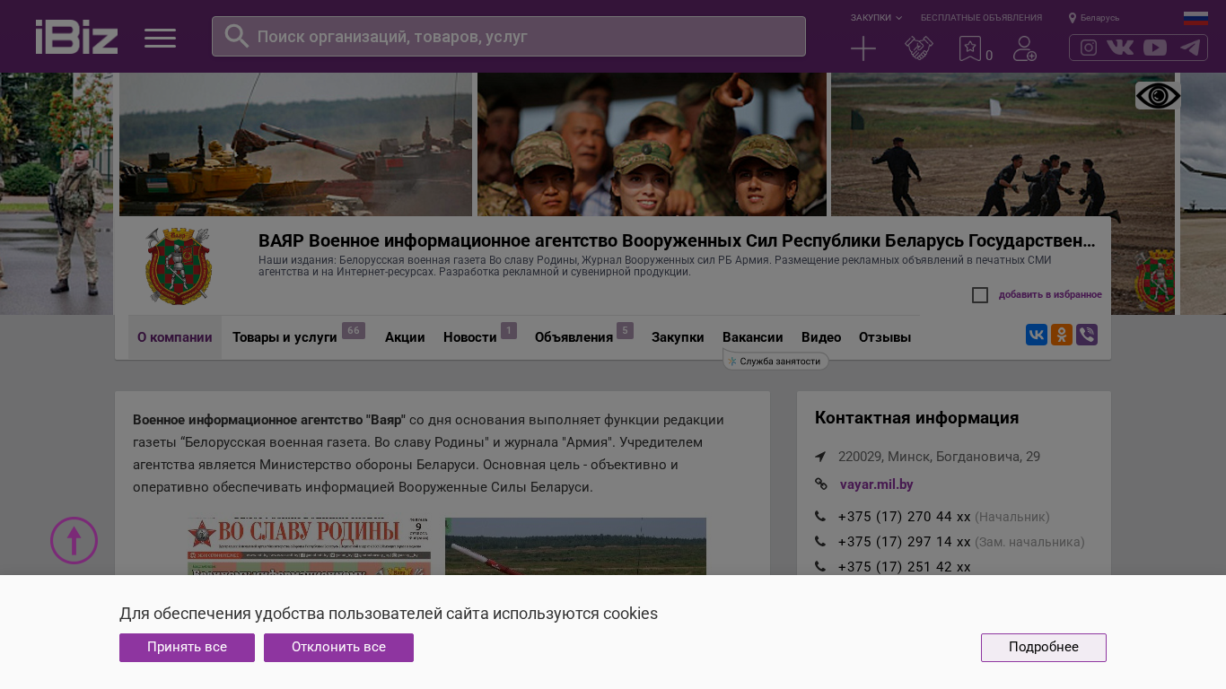
Task: Click phone number +375 (17) 270 44 xx
Action: 905,517
